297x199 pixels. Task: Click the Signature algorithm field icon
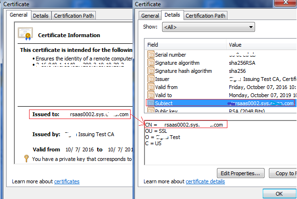click(151, 63)
